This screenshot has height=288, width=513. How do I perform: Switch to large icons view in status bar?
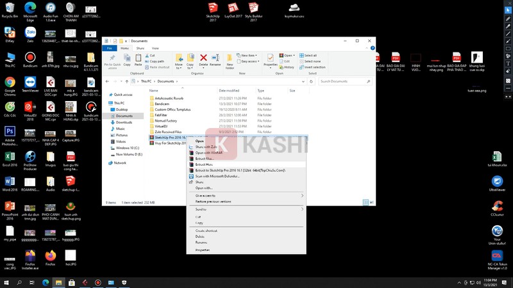[371, 202]
